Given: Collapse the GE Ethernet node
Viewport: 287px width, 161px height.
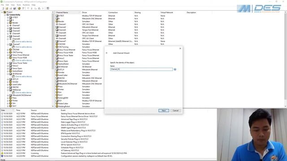Looking at the screenshot, I should click(x=8, y=74).
